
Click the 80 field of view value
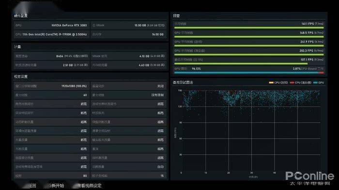85,176
